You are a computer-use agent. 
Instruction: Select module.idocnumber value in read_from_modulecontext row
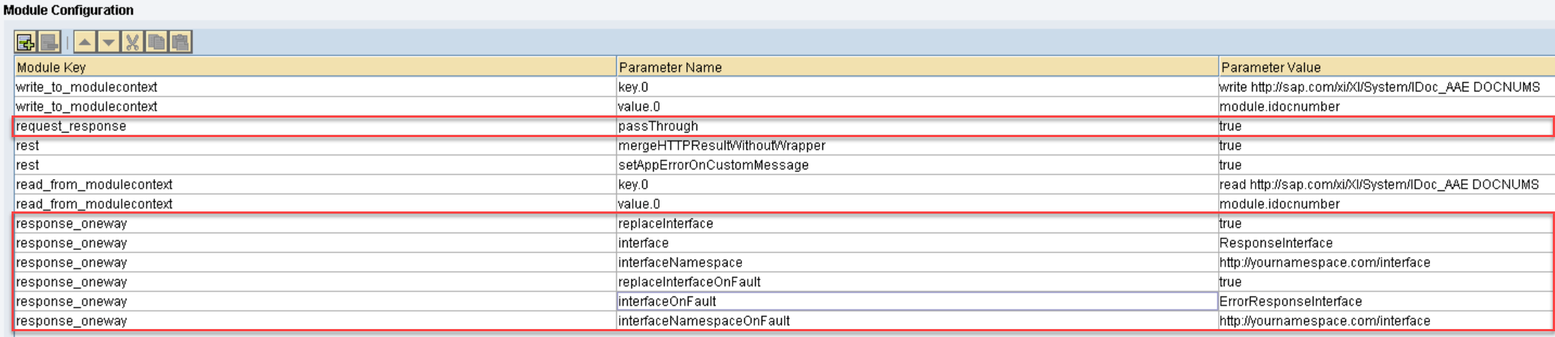[1386, 204]
